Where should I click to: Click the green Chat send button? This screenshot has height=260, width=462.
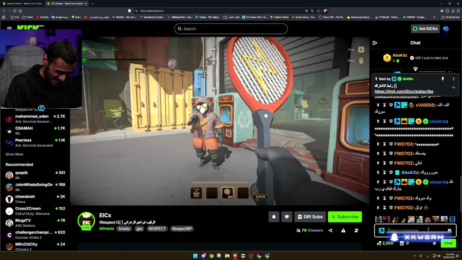coord(448,243)
